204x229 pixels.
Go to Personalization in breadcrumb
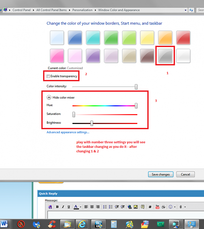click(83, 10)
